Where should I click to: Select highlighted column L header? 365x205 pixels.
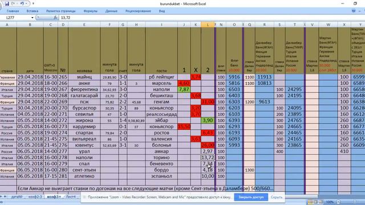[208, 24]
